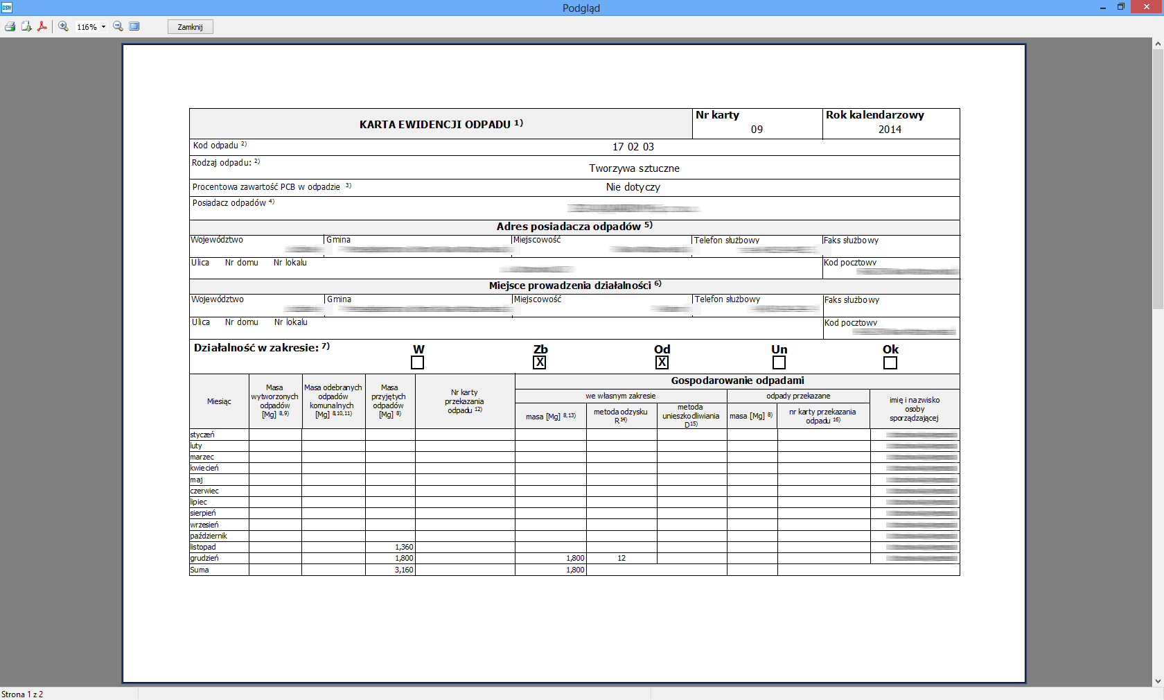Tick the Ok activity checkbox

coord(890,362)
